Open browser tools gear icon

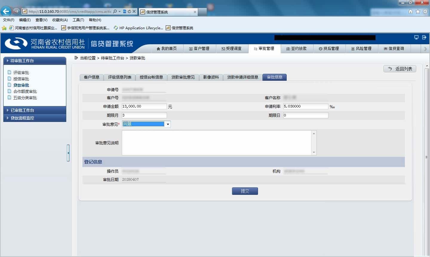(425, 11)
